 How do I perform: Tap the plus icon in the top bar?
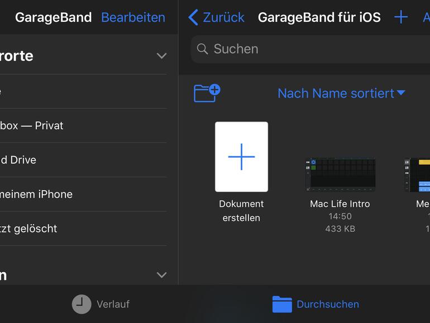click(x=400, y=17)
